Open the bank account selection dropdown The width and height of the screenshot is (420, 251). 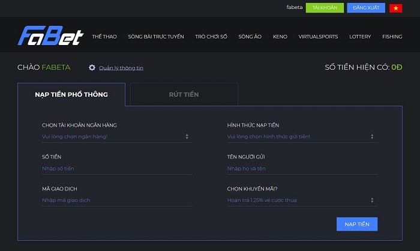click(117, 137)
